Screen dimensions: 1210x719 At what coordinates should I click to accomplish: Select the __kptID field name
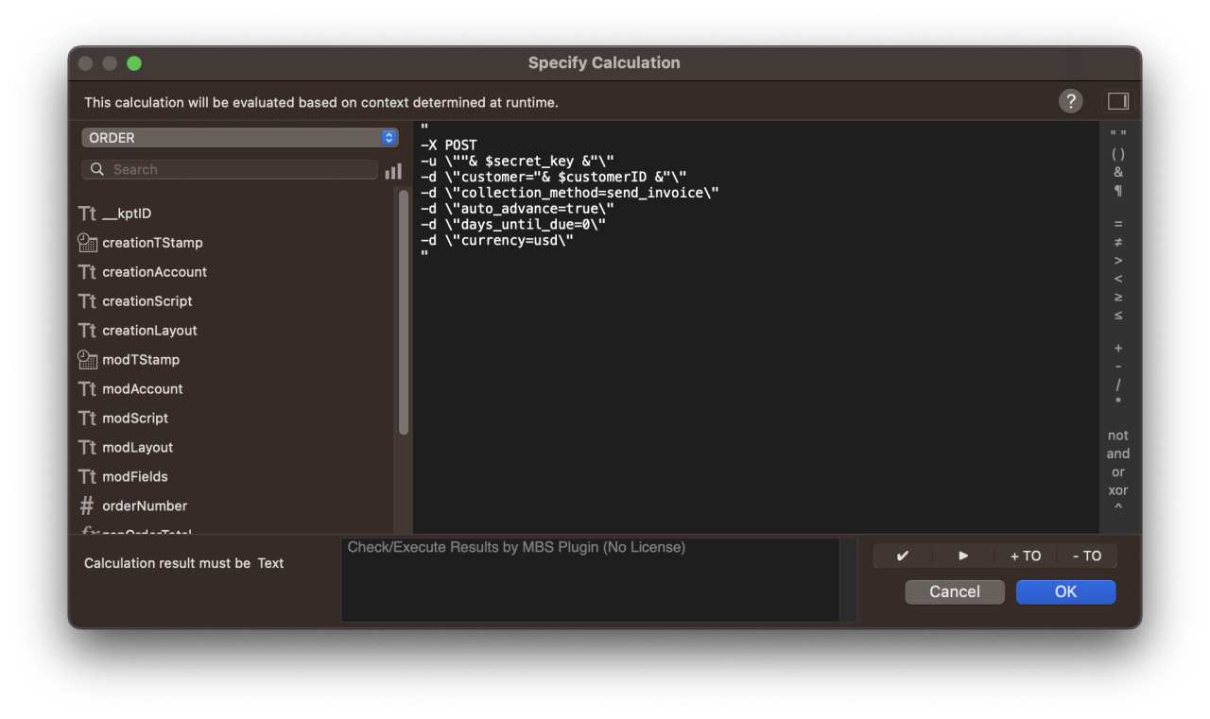click(127, 214)
